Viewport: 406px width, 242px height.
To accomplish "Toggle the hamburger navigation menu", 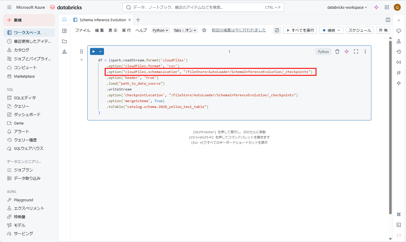I will point(9,7).
